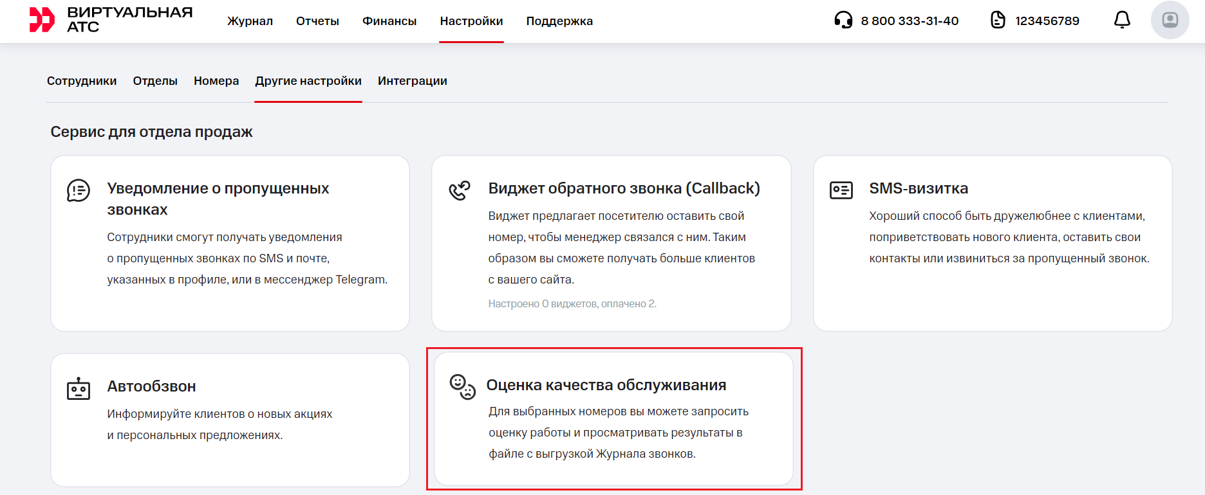This screenshot has width=1205, height=495.
Task: Select the Номера tab
Action: click(216, 81)
